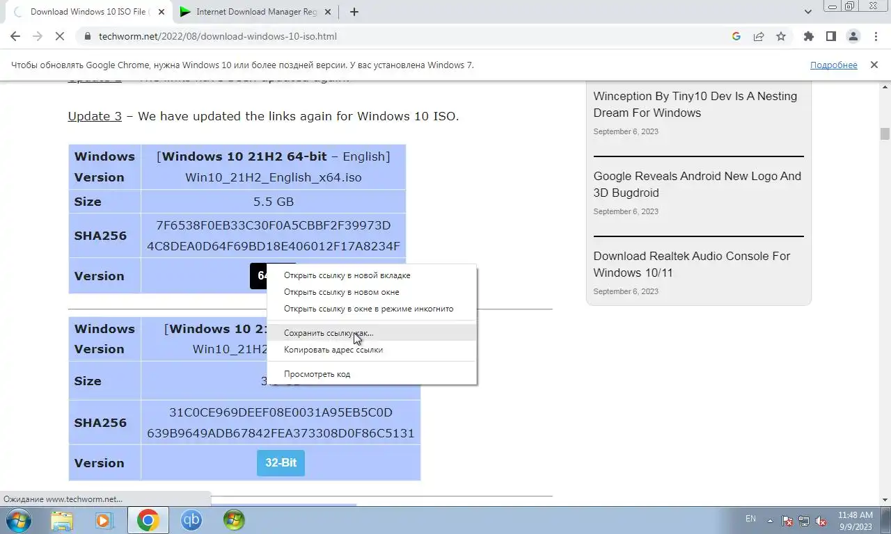
Task: Select the Download Windows 10 ISO tab
Action: point(88,12)
